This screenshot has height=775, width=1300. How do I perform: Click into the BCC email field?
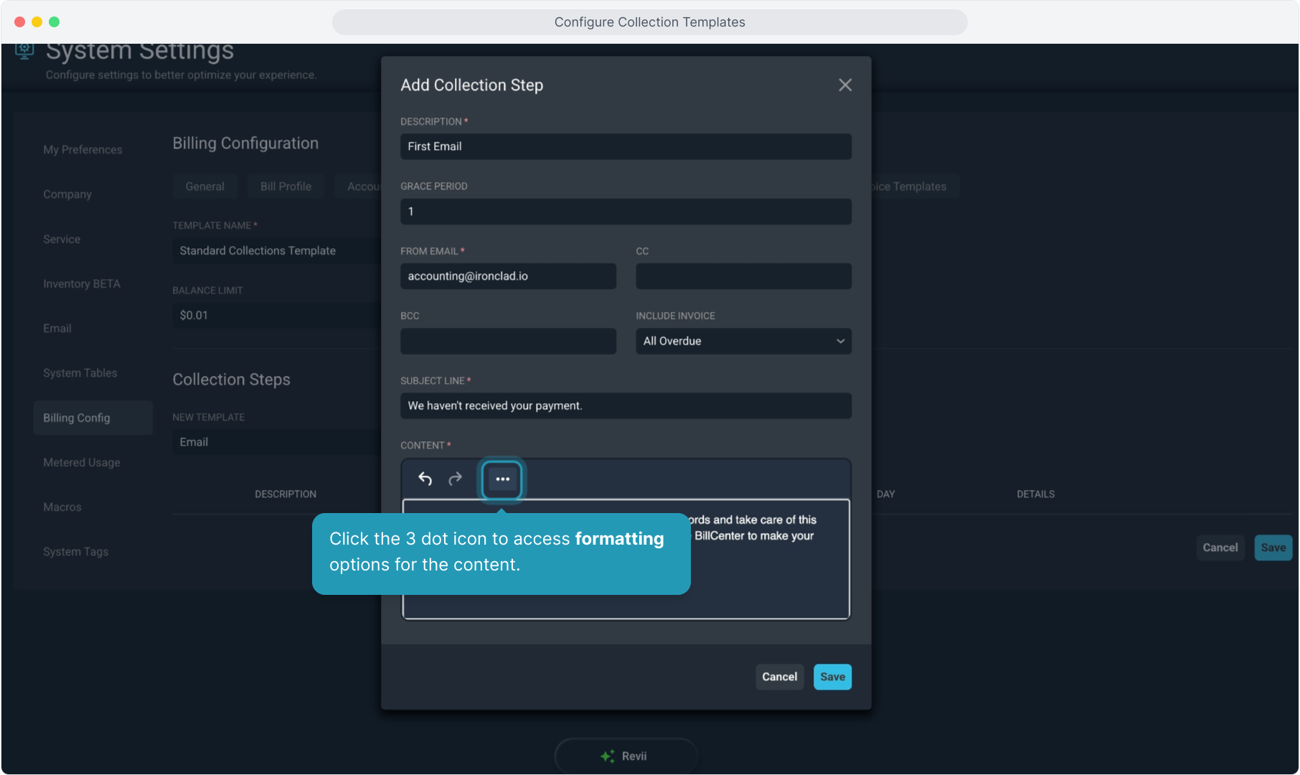[x=508, y=341]
